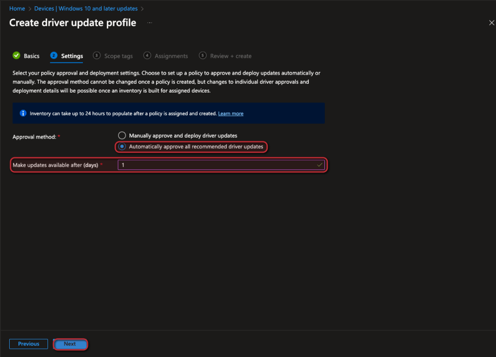Click the blue info icon in the banner
The image size is (496, 357).
[x=23, y=113]
